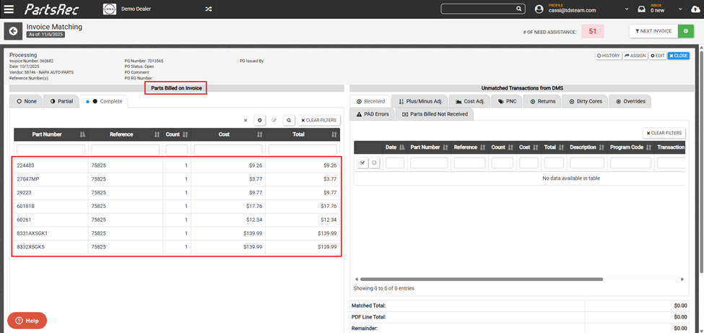Click the Nissan dealer logo icon
704x333 pixels.
tap(110, 9)
